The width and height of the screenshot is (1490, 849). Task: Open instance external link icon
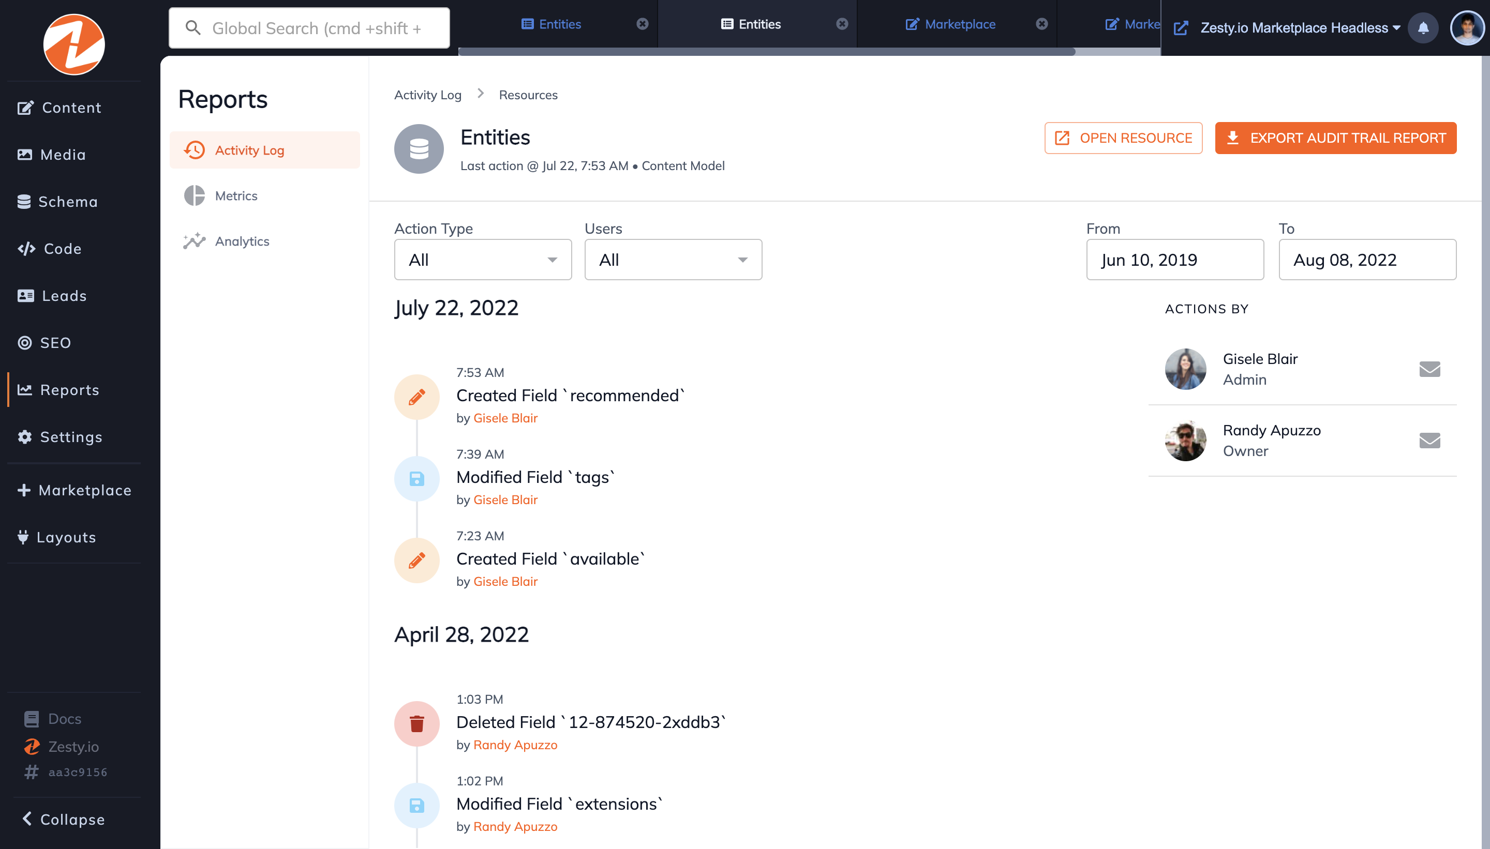click(1181, 27)
